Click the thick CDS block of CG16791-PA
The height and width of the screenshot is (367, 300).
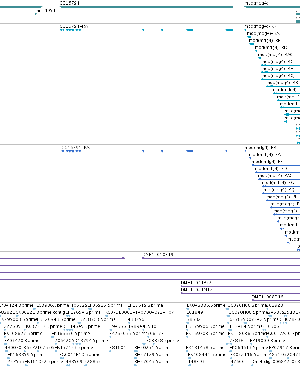pyautogui.click(x=190, y=151)
